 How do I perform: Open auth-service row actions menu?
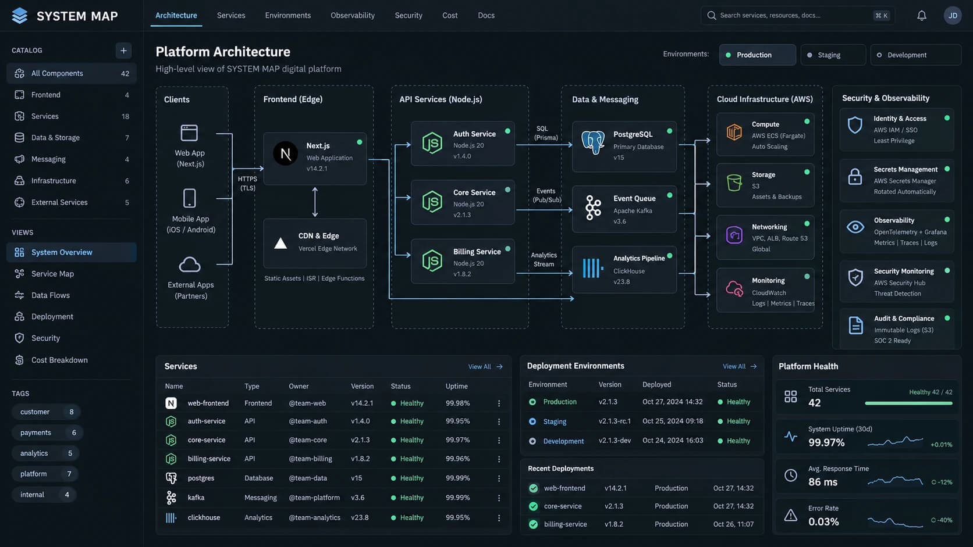click(499, 421)
